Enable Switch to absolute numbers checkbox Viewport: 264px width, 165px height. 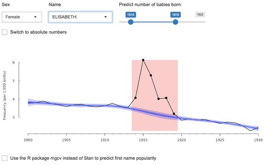pos(4,32)
